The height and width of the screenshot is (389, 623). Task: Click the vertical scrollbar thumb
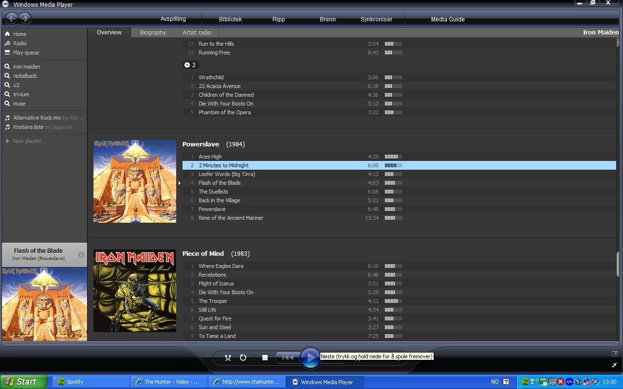pos(619,264)
